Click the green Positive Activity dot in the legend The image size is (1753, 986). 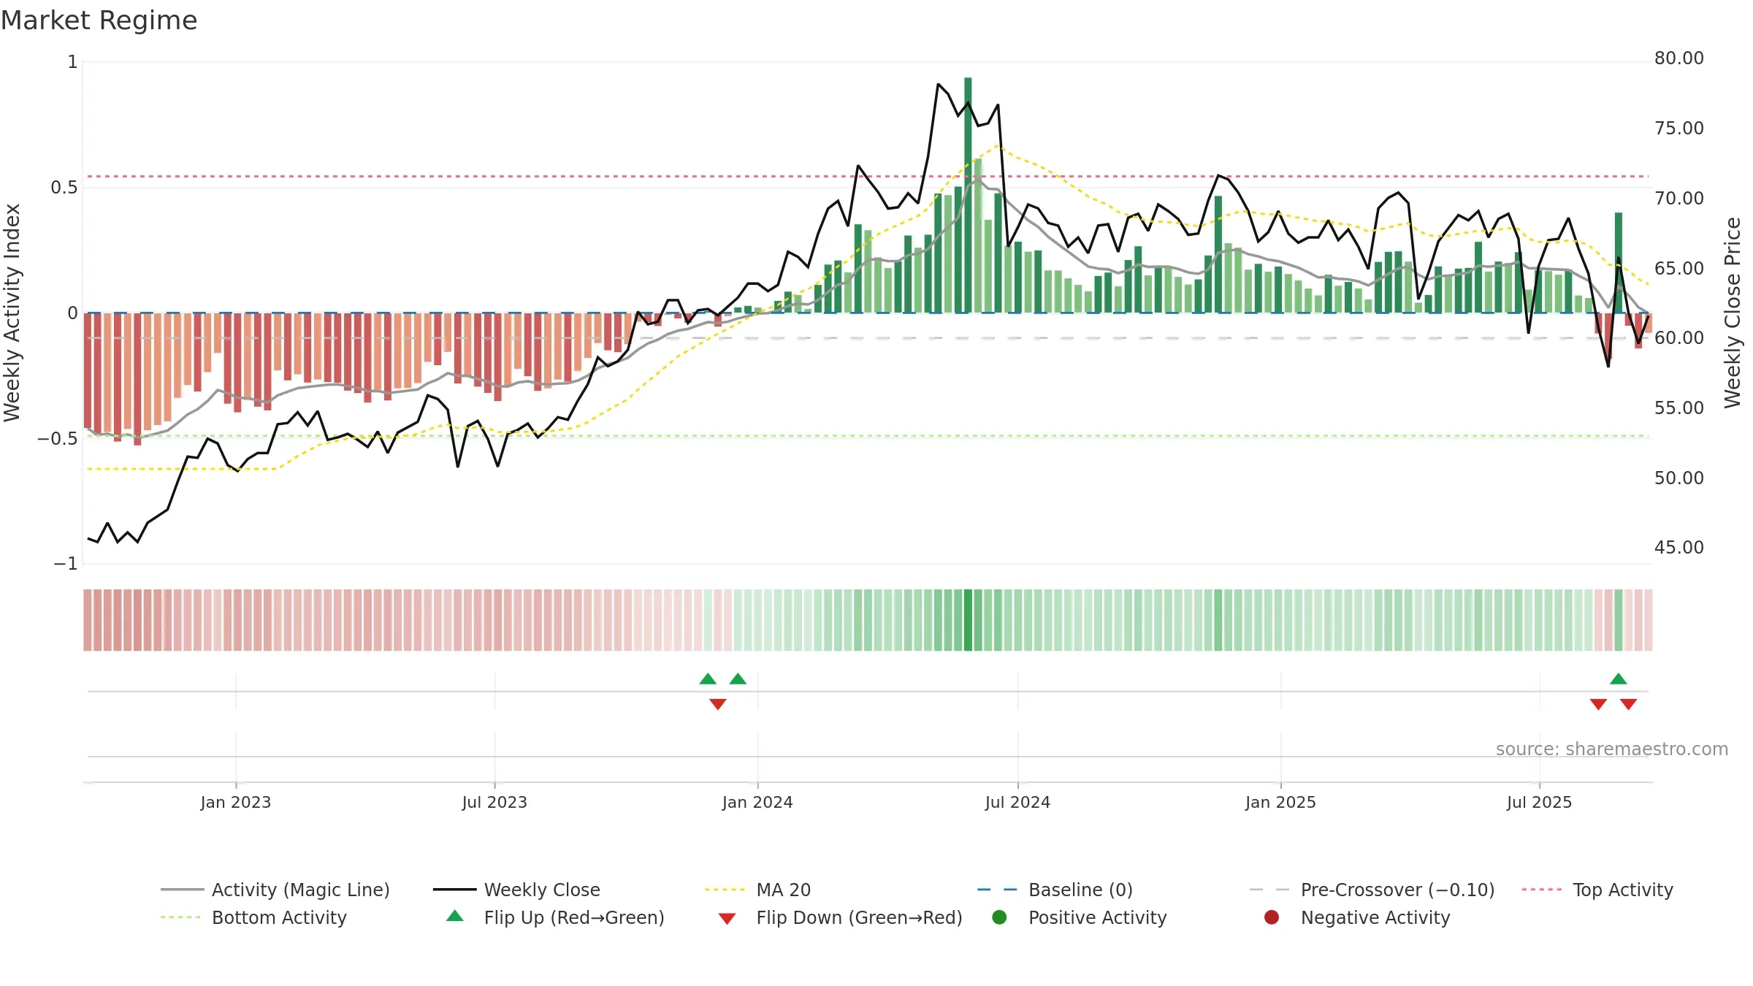click(x=999, y=917)
